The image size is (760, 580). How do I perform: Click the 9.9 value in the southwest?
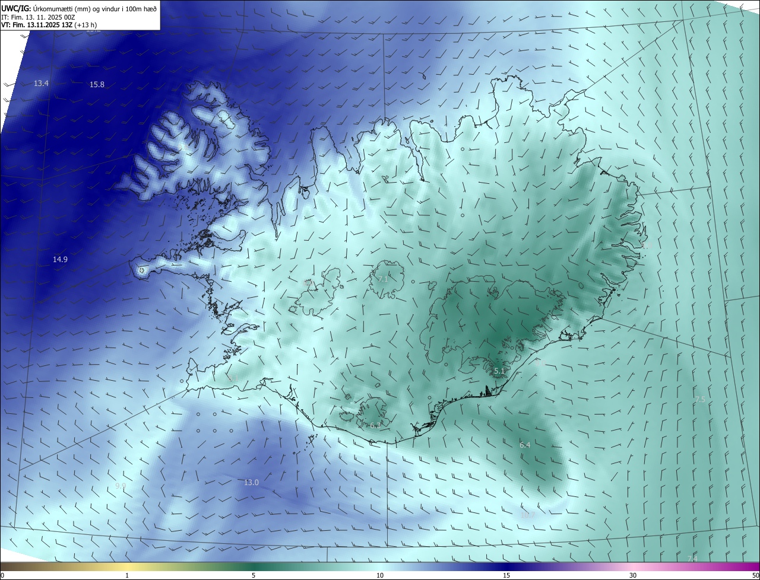[121, 486]
